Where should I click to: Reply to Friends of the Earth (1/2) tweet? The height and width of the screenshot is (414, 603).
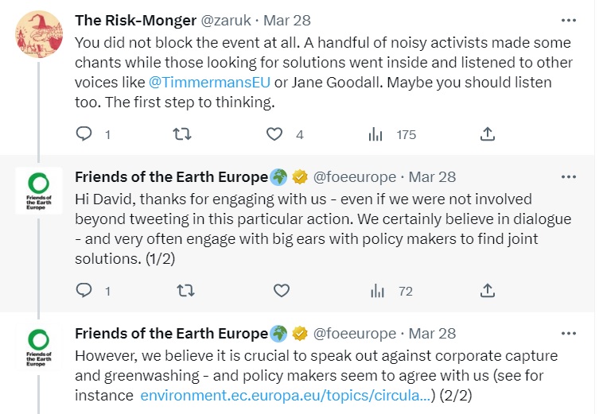tap(84, 291)
